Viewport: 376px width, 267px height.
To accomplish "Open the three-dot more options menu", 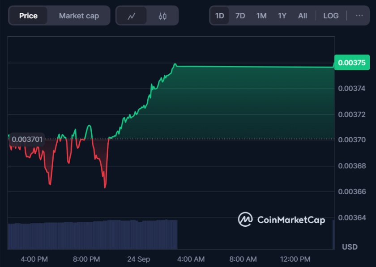I will (359, 16).
